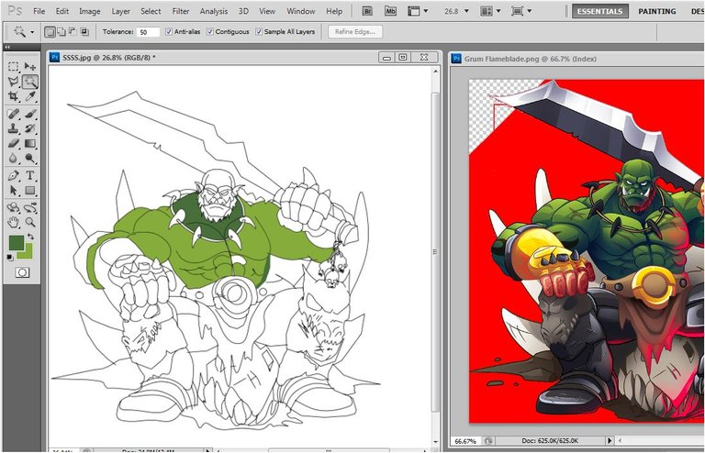
Task: Open the Layer menu
Action: click(120, 11)
